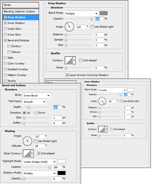Expand Inner Shadow contour picker arrow

pyautogui.click(x=106, y=129)
